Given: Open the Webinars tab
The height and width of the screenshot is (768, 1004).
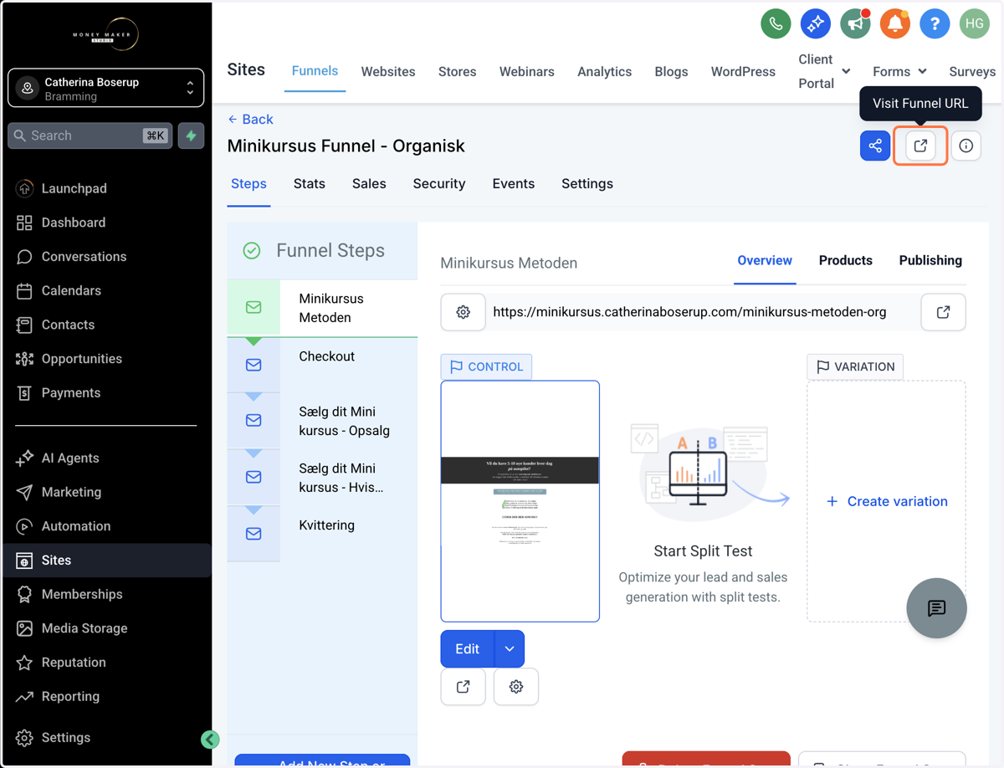Looking at the screenshot, I should point(527,72).
